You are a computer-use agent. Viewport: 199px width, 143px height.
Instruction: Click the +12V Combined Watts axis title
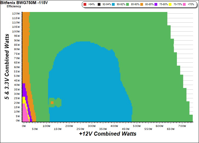coord(108,134)
